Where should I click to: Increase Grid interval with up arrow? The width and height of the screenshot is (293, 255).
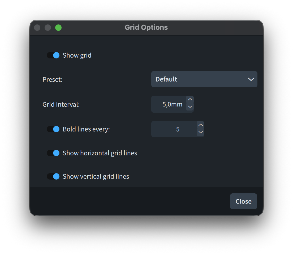coord(190,100)
